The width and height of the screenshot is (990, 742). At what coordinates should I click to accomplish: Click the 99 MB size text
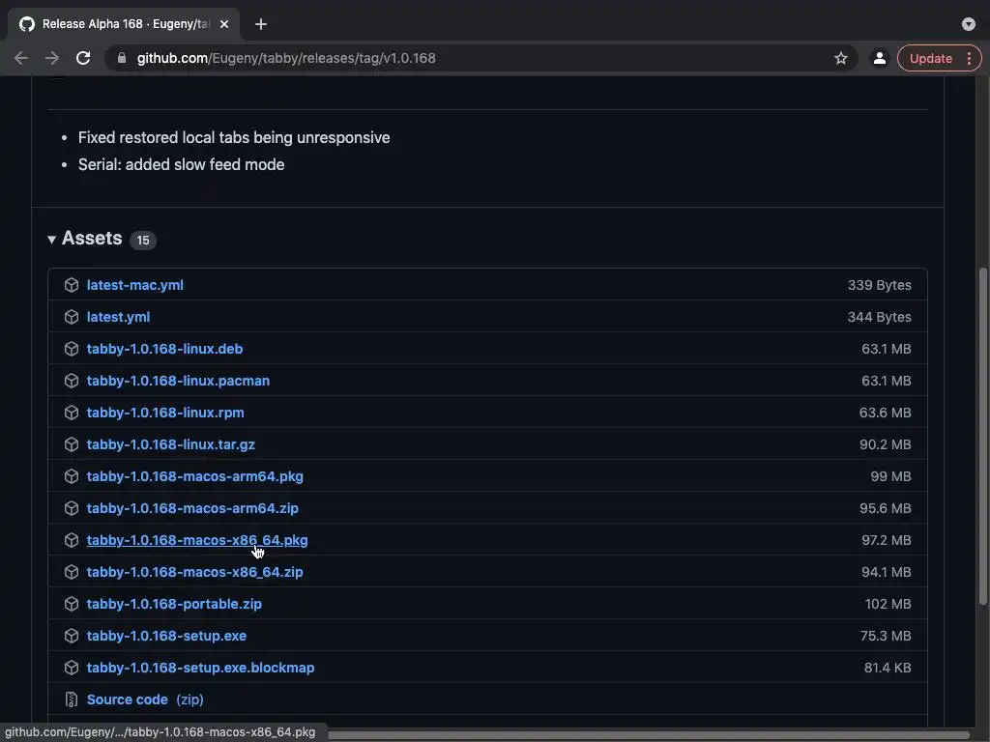(x=890, y=476)
